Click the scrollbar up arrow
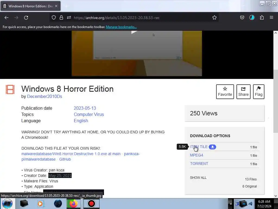 [276, 33]
